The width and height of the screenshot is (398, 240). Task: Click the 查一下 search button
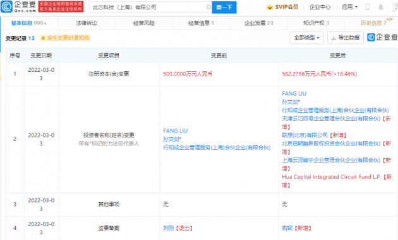(x=224, y=8)
